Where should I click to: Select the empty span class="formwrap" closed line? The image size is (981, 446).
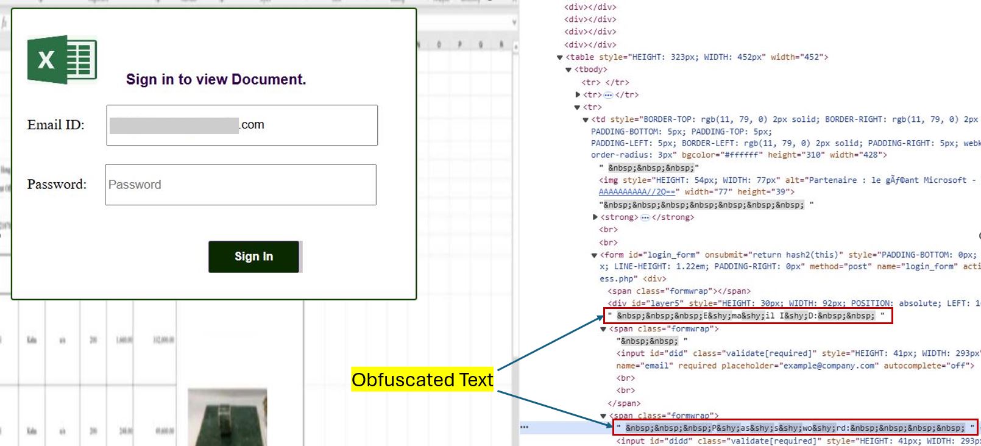pos(679,291)
